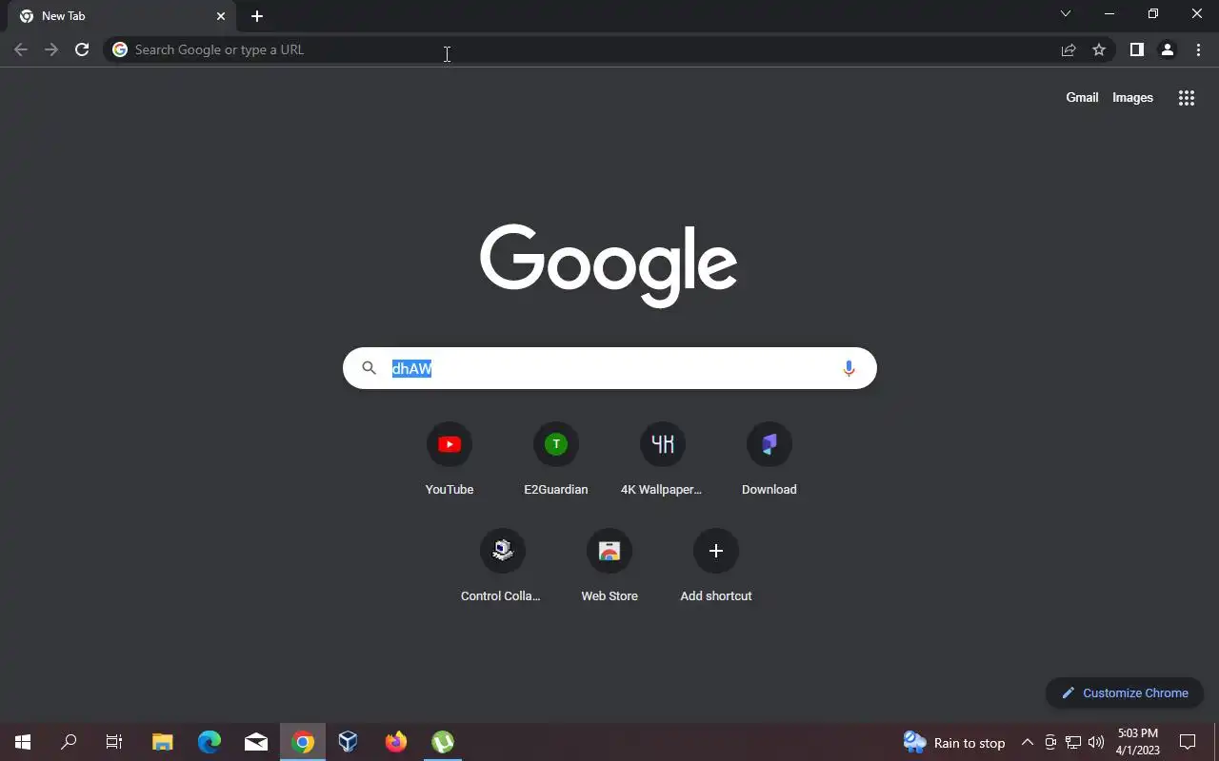The height and width of the screenshot is (761, 1219).
Task: Click the network tray icon
Action: [x=1073, y=742]
